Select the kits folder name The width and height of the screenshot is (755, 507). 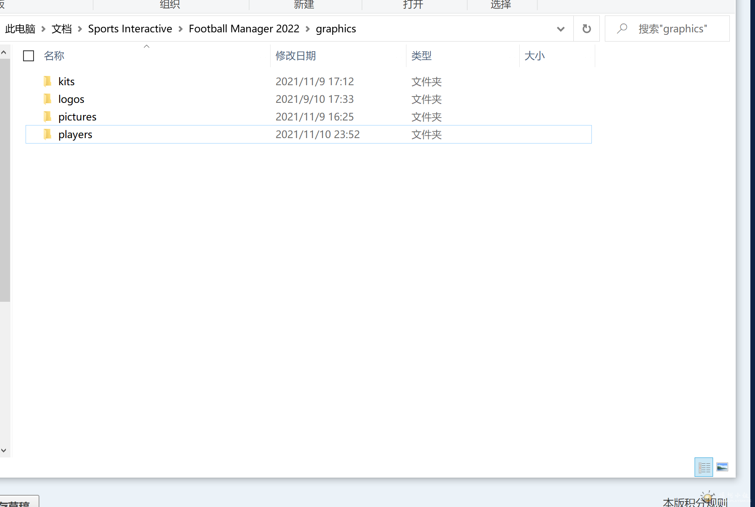[66, 81]
